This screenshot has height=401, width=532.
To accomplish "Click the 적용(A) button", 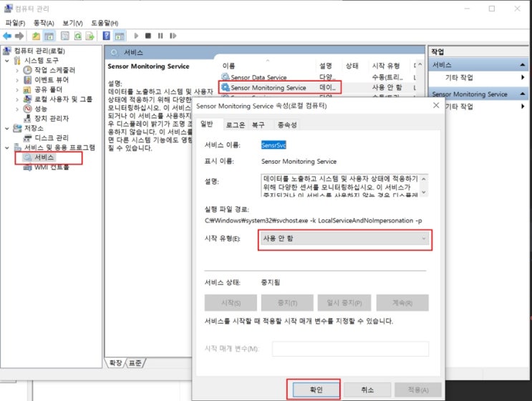I will 418,390.
